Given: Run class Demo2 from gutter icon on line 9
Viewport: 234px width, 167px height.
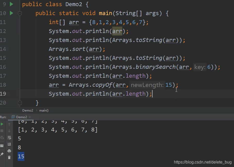Looking at the screenshot, I should 11,4.
